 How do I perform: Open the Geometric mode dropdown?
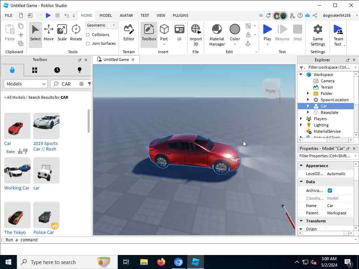(x=101, y=25)
